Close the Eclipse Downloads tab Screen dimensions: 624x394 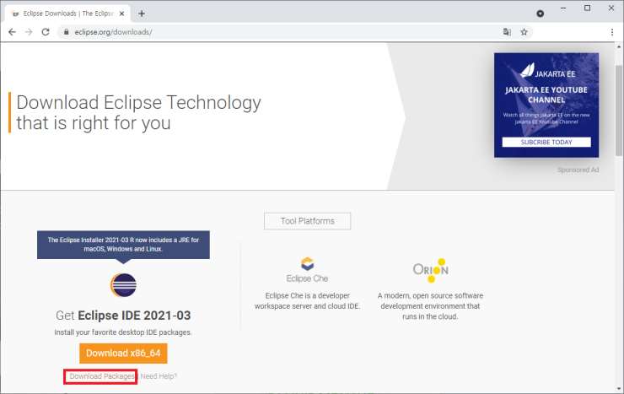[x=121, y=13]
